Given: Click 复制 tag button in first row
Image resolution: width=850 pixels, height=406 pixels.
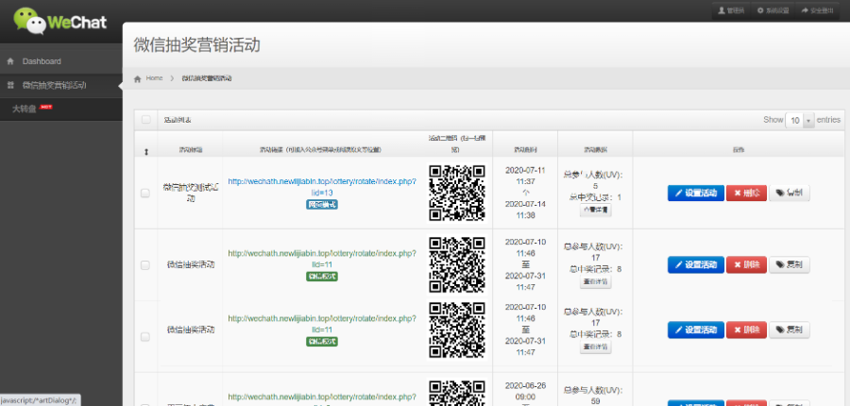Looking at the screenshot, I should tap(789, 193).
